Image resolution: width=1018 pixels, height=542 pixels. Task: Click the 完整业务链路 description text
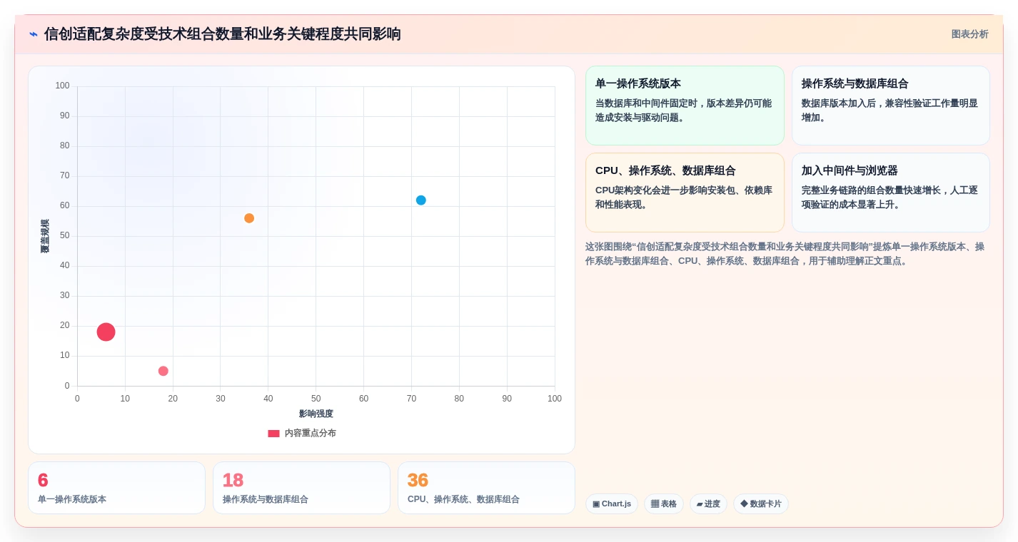click(x=890, y=198)
